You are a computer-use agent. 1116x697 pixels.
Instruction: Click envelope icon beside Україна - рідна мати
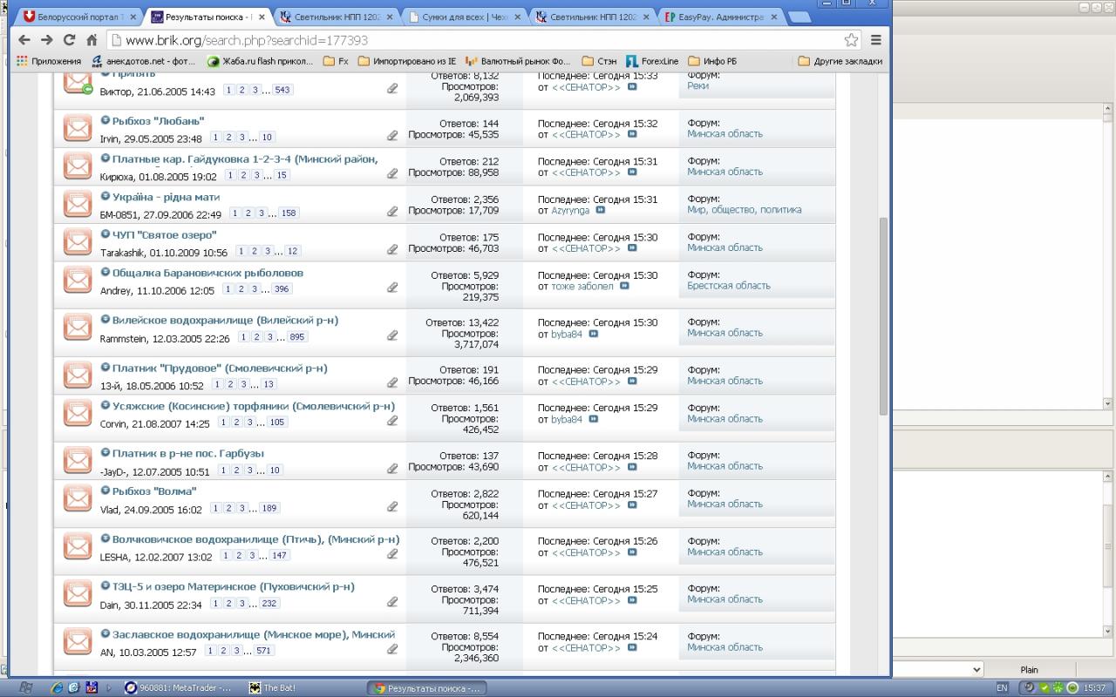[78, 204]
